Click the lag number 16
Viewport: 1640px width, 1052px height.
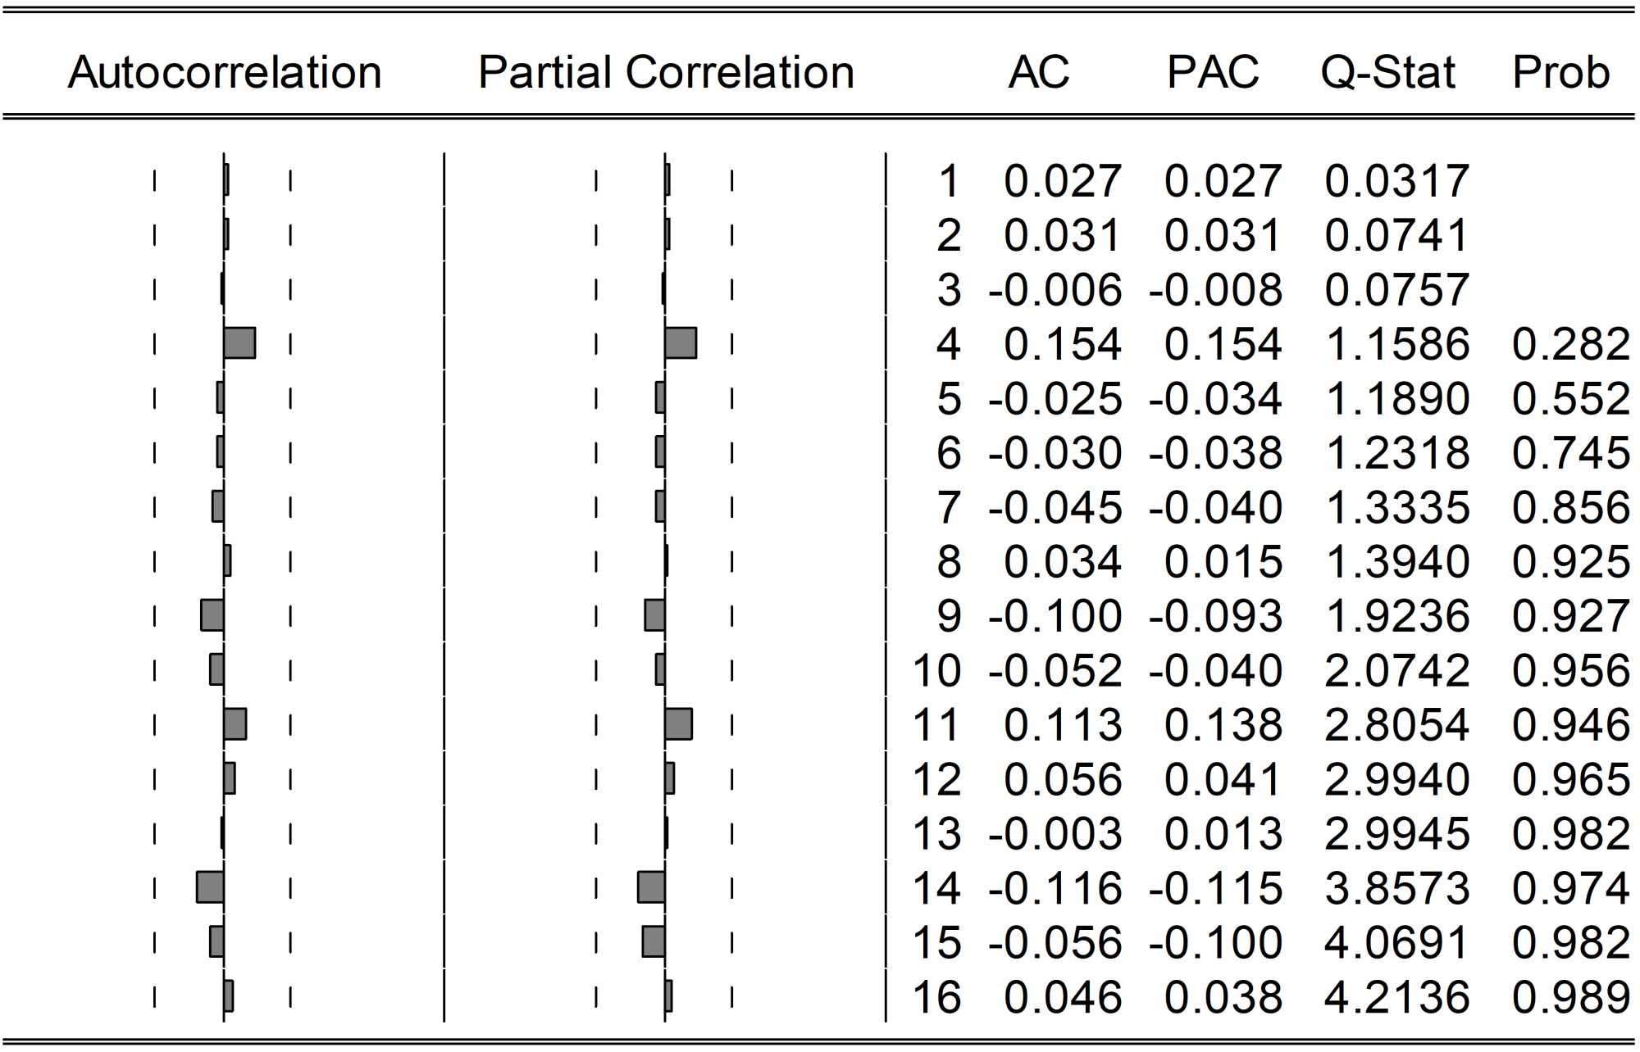point(936,997)
